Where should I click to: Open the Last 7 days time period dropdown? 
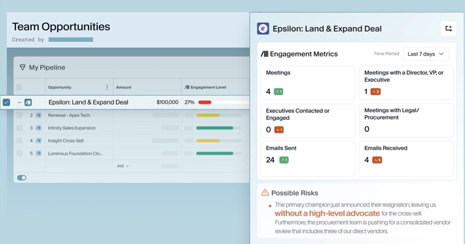pyautogui.click(x=426, y=54)
